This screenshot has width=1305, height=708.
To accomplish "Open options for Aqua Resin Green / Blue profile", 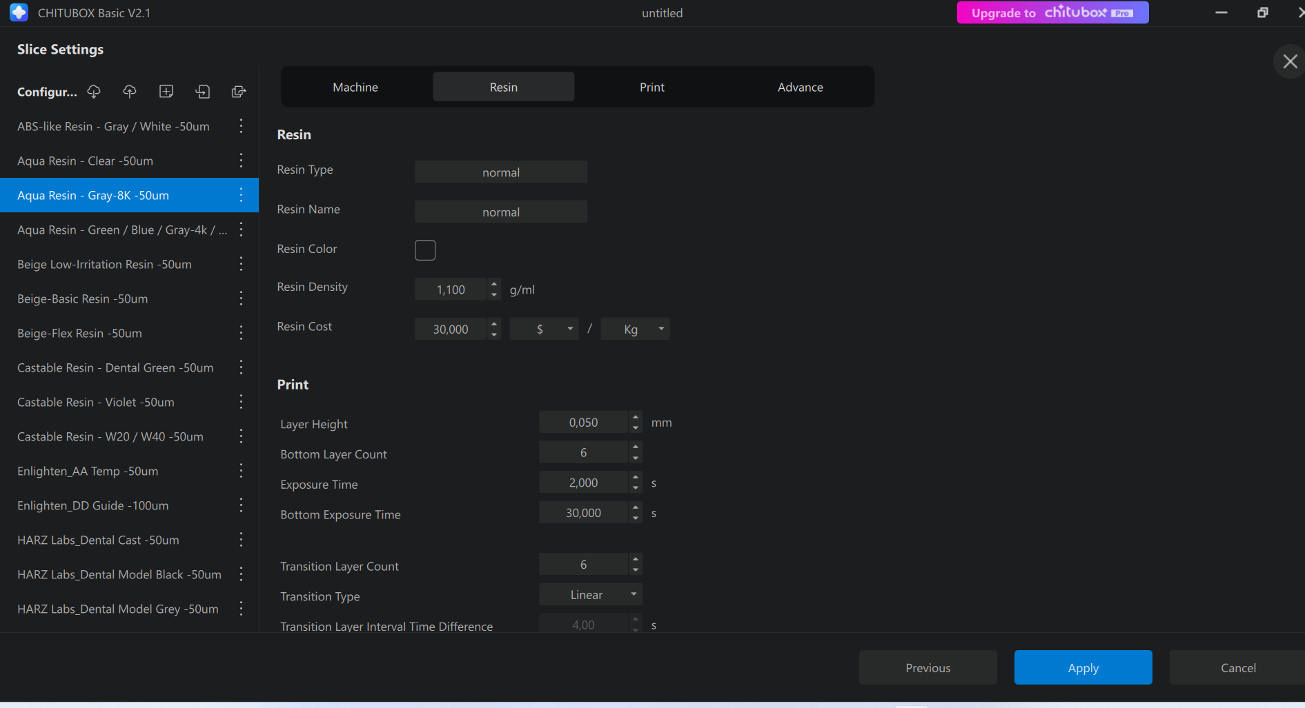I will [241, 230].
